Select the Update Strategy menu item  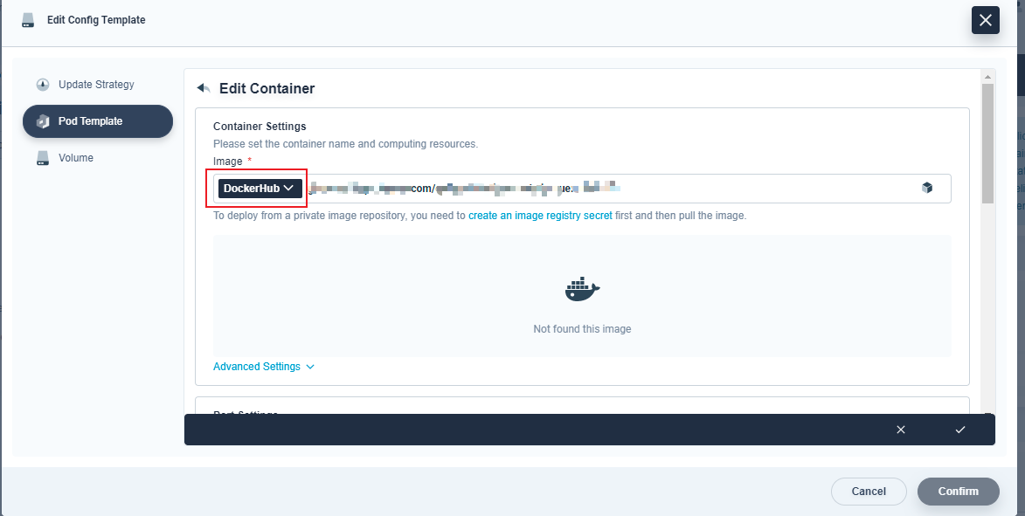point(97,84)
